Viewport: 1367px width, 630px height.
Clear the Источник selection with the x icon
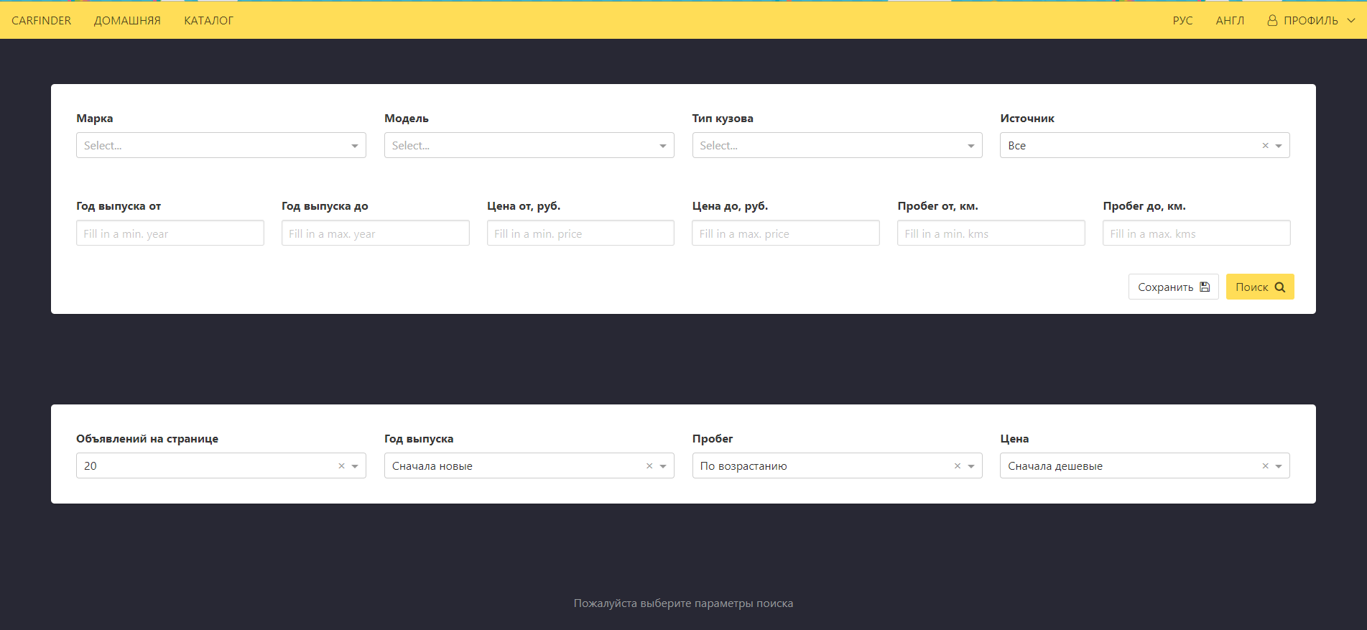pyautogui.click(x=1265, y=146)
